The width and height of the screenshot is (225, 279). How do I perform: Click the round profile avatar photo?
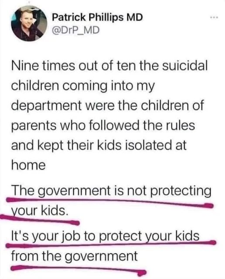(29, 24)
